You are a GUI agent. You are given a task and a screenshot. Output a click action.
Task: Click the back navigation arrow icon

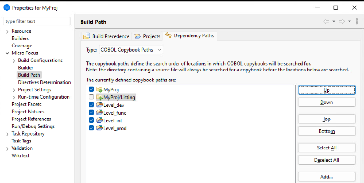326,22
